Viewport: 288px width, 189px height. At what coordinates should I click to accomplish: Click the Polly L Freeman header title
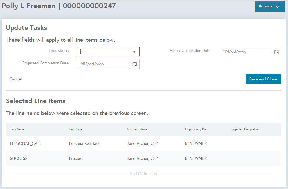tap(59, 6)
